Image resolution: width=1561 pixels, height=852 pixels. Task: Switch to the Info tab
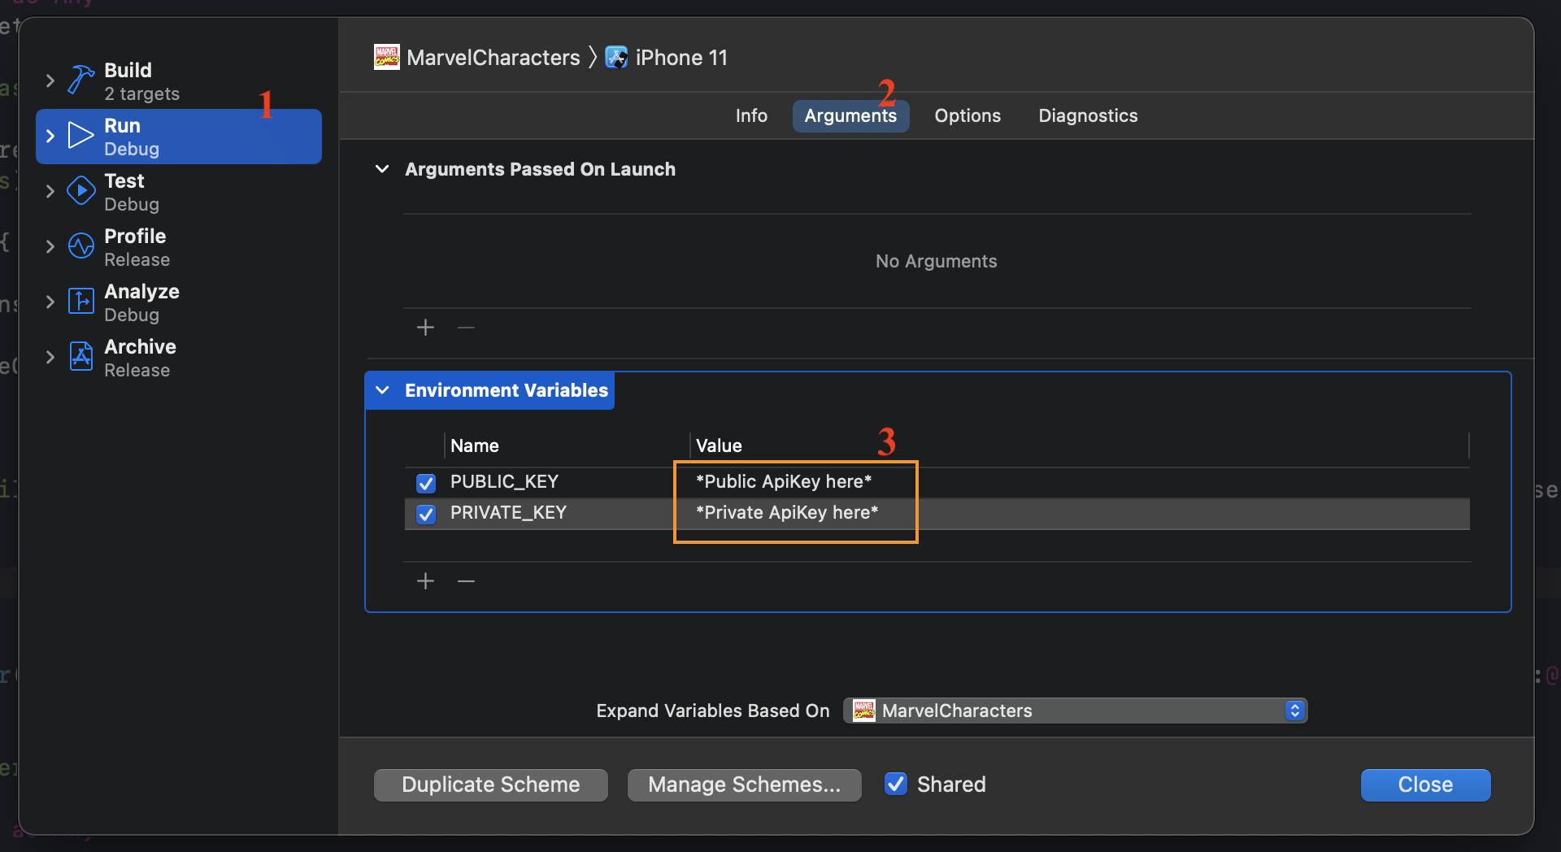pos(751,115)
